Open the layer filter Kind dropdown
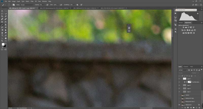 (x=183, y=70)
